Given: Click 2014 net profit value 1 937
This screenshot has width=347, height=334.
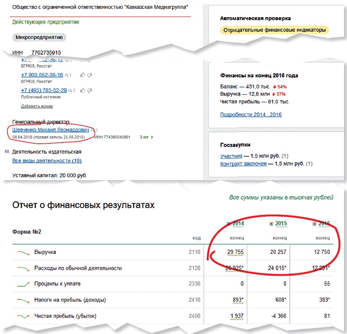Looking at the screenshot, I should tap(237, 316).
